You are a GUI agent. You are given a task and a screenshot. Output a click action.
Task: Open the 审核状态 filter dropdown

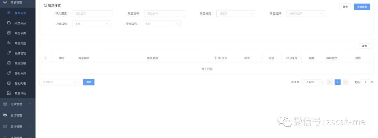tap(161, 24)
